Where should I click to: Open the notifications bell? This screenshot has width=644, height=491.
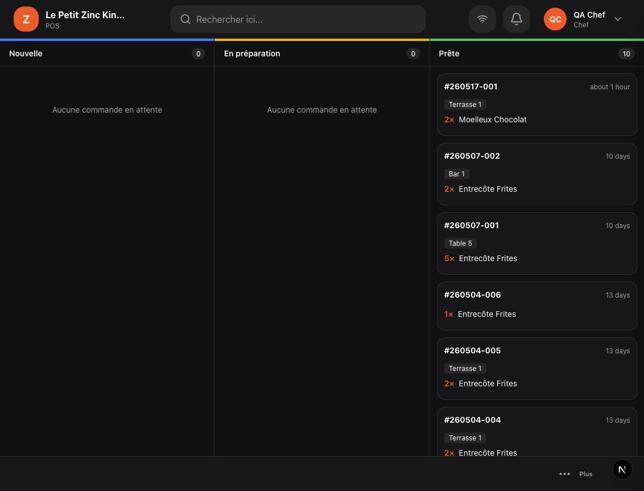click(x=516, y=19)
